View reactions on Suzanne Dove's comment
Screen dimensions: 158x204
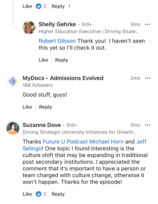coord(41,194)
